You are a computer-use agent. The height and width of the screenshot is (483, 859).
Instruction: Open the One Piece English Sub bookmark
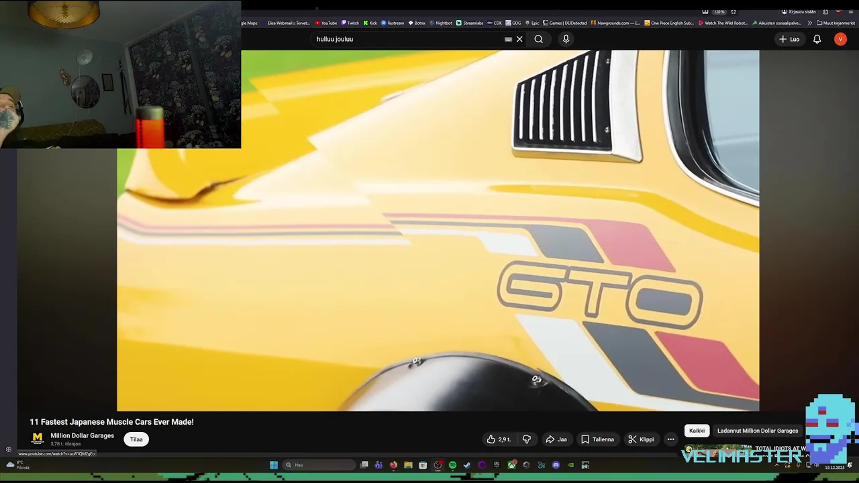click(670, 23)
